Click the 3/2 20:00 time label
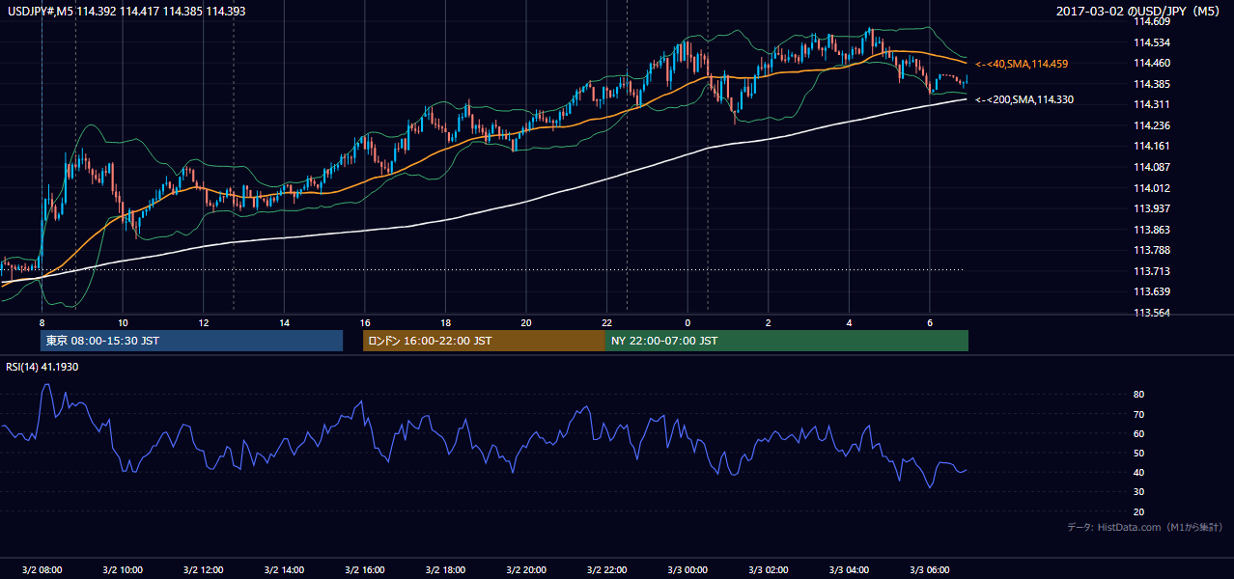Image resolution: width=1234 pixels, height=579 pixels. [525, 570]
